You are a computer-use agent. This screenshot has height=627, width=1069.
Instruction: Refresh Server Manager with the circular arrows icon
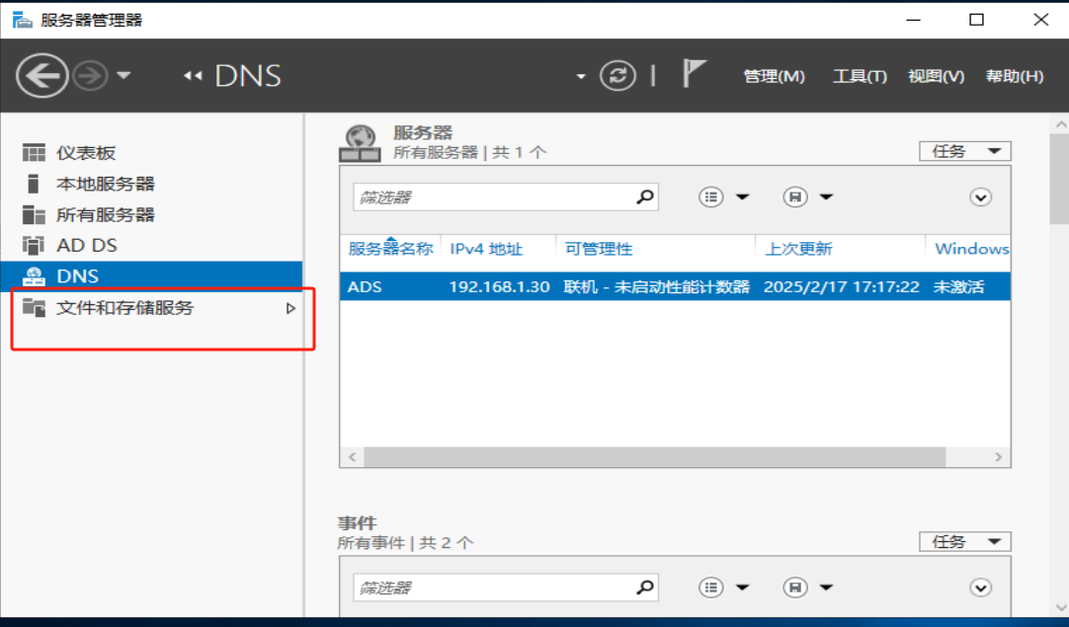pyautogui.click(x=617, y=76)
